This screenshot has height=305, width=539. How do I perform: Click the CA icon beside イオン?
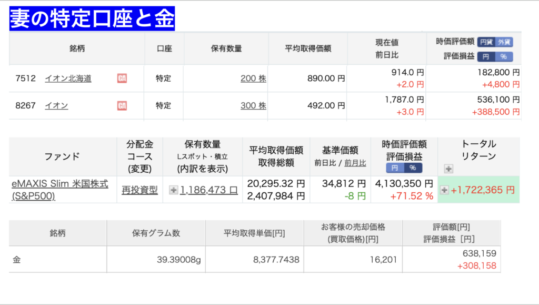(x=122, y=106)
